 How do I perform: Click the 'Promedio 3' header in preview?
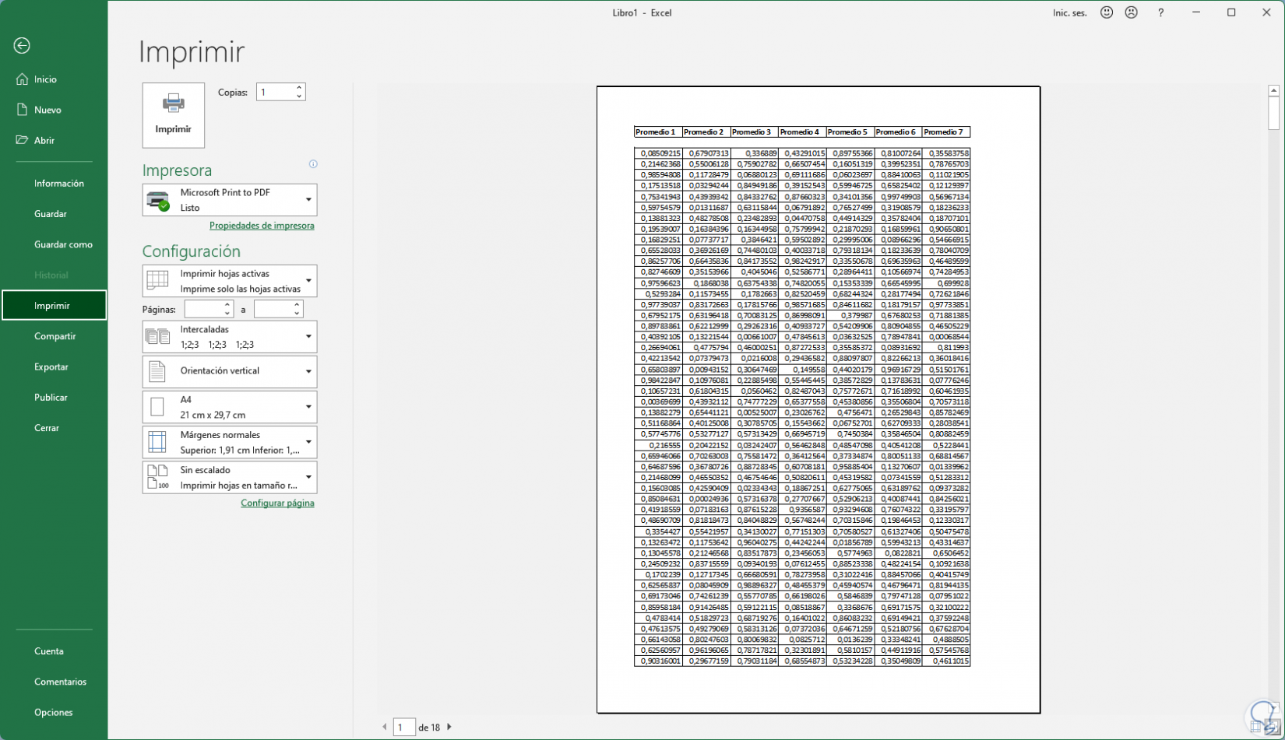tap(752, 132)
